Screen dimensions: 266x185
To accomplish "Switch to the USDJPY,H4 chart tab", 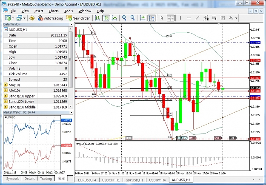I will (x=157, y=180).
